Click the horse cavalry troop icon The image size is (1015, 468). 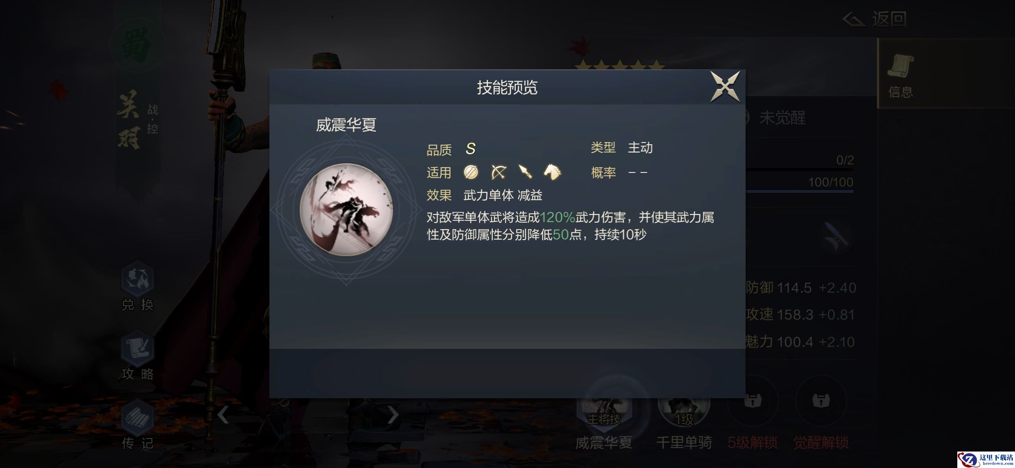(x=552, y=172)
